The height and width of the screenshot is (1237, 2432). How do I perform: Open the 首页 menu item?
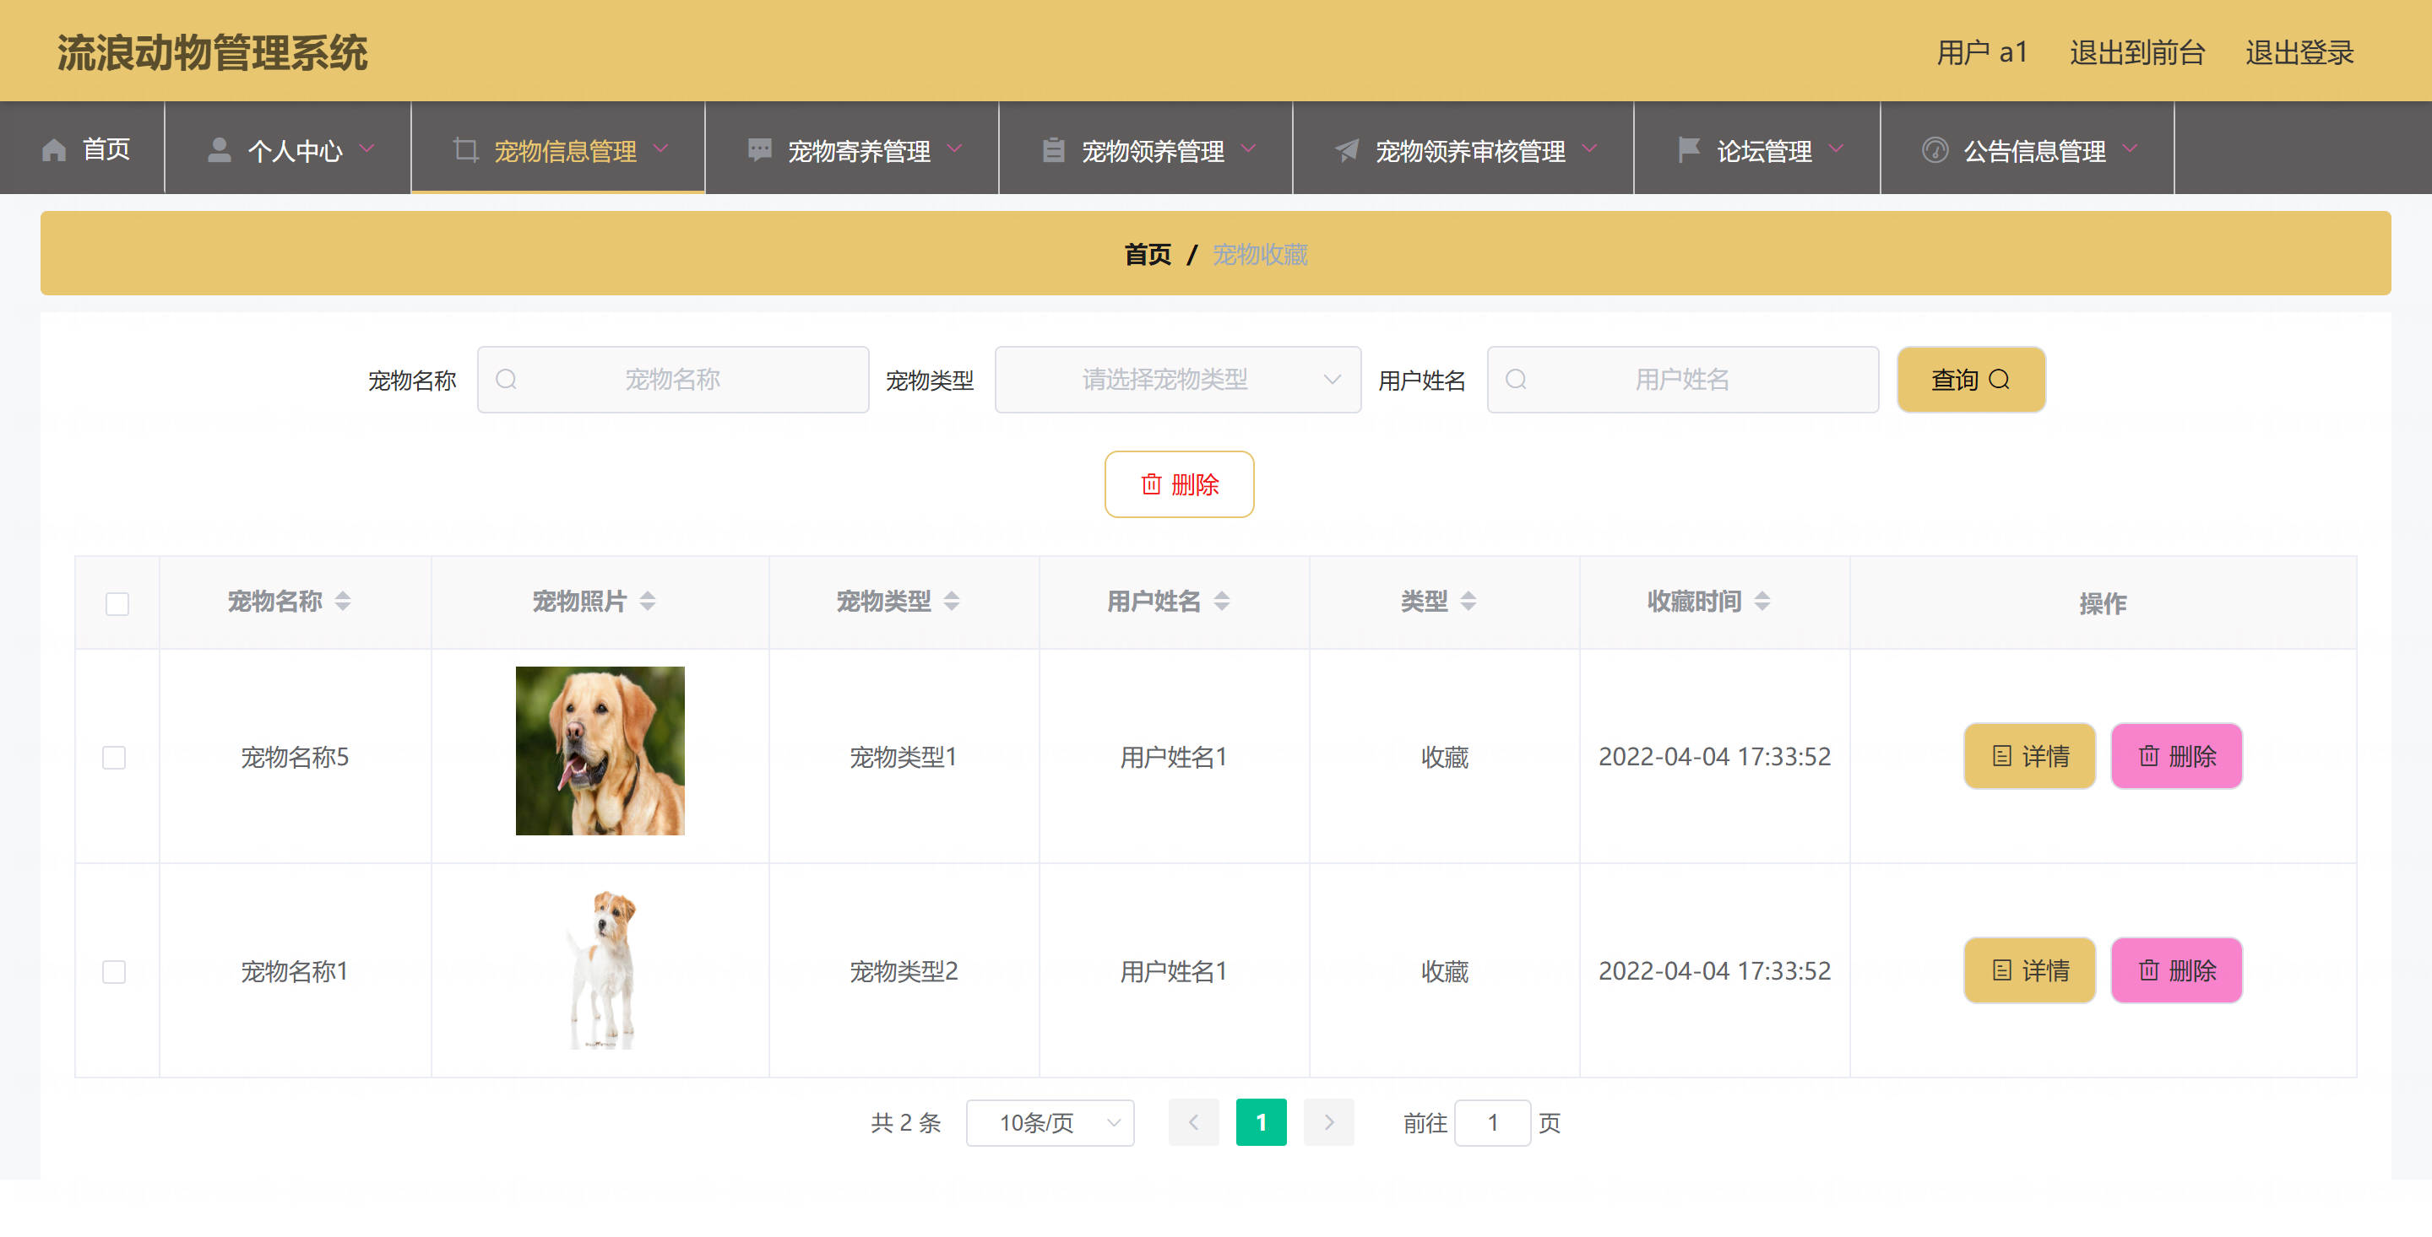point(83,149)
